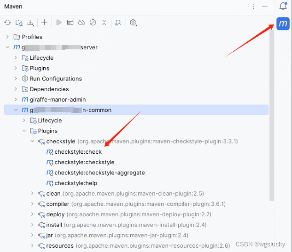
Task: Click the blue Maven tool window button
Action: tap(283, 24)
